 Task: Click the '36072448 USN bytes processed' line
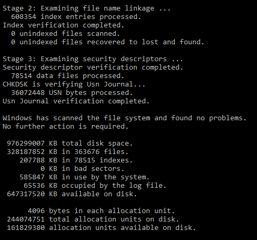(x=72, y=93)
